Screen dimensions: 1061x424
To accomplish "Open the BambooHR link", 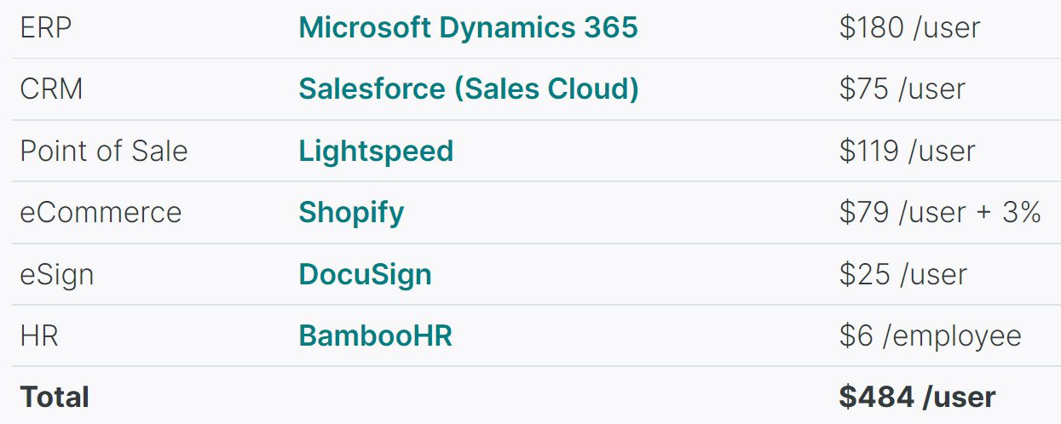I will [375, 335].
